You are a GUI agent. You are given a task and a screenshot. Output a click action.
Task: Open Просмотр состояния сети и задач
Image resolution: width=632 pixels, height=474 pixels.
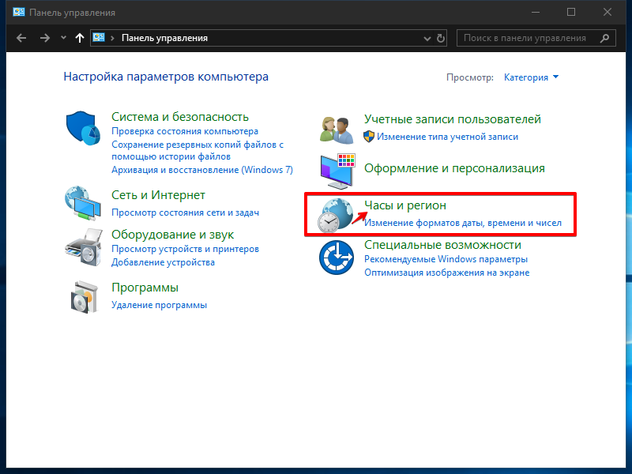pyautogui.click(x=185, y=213)
